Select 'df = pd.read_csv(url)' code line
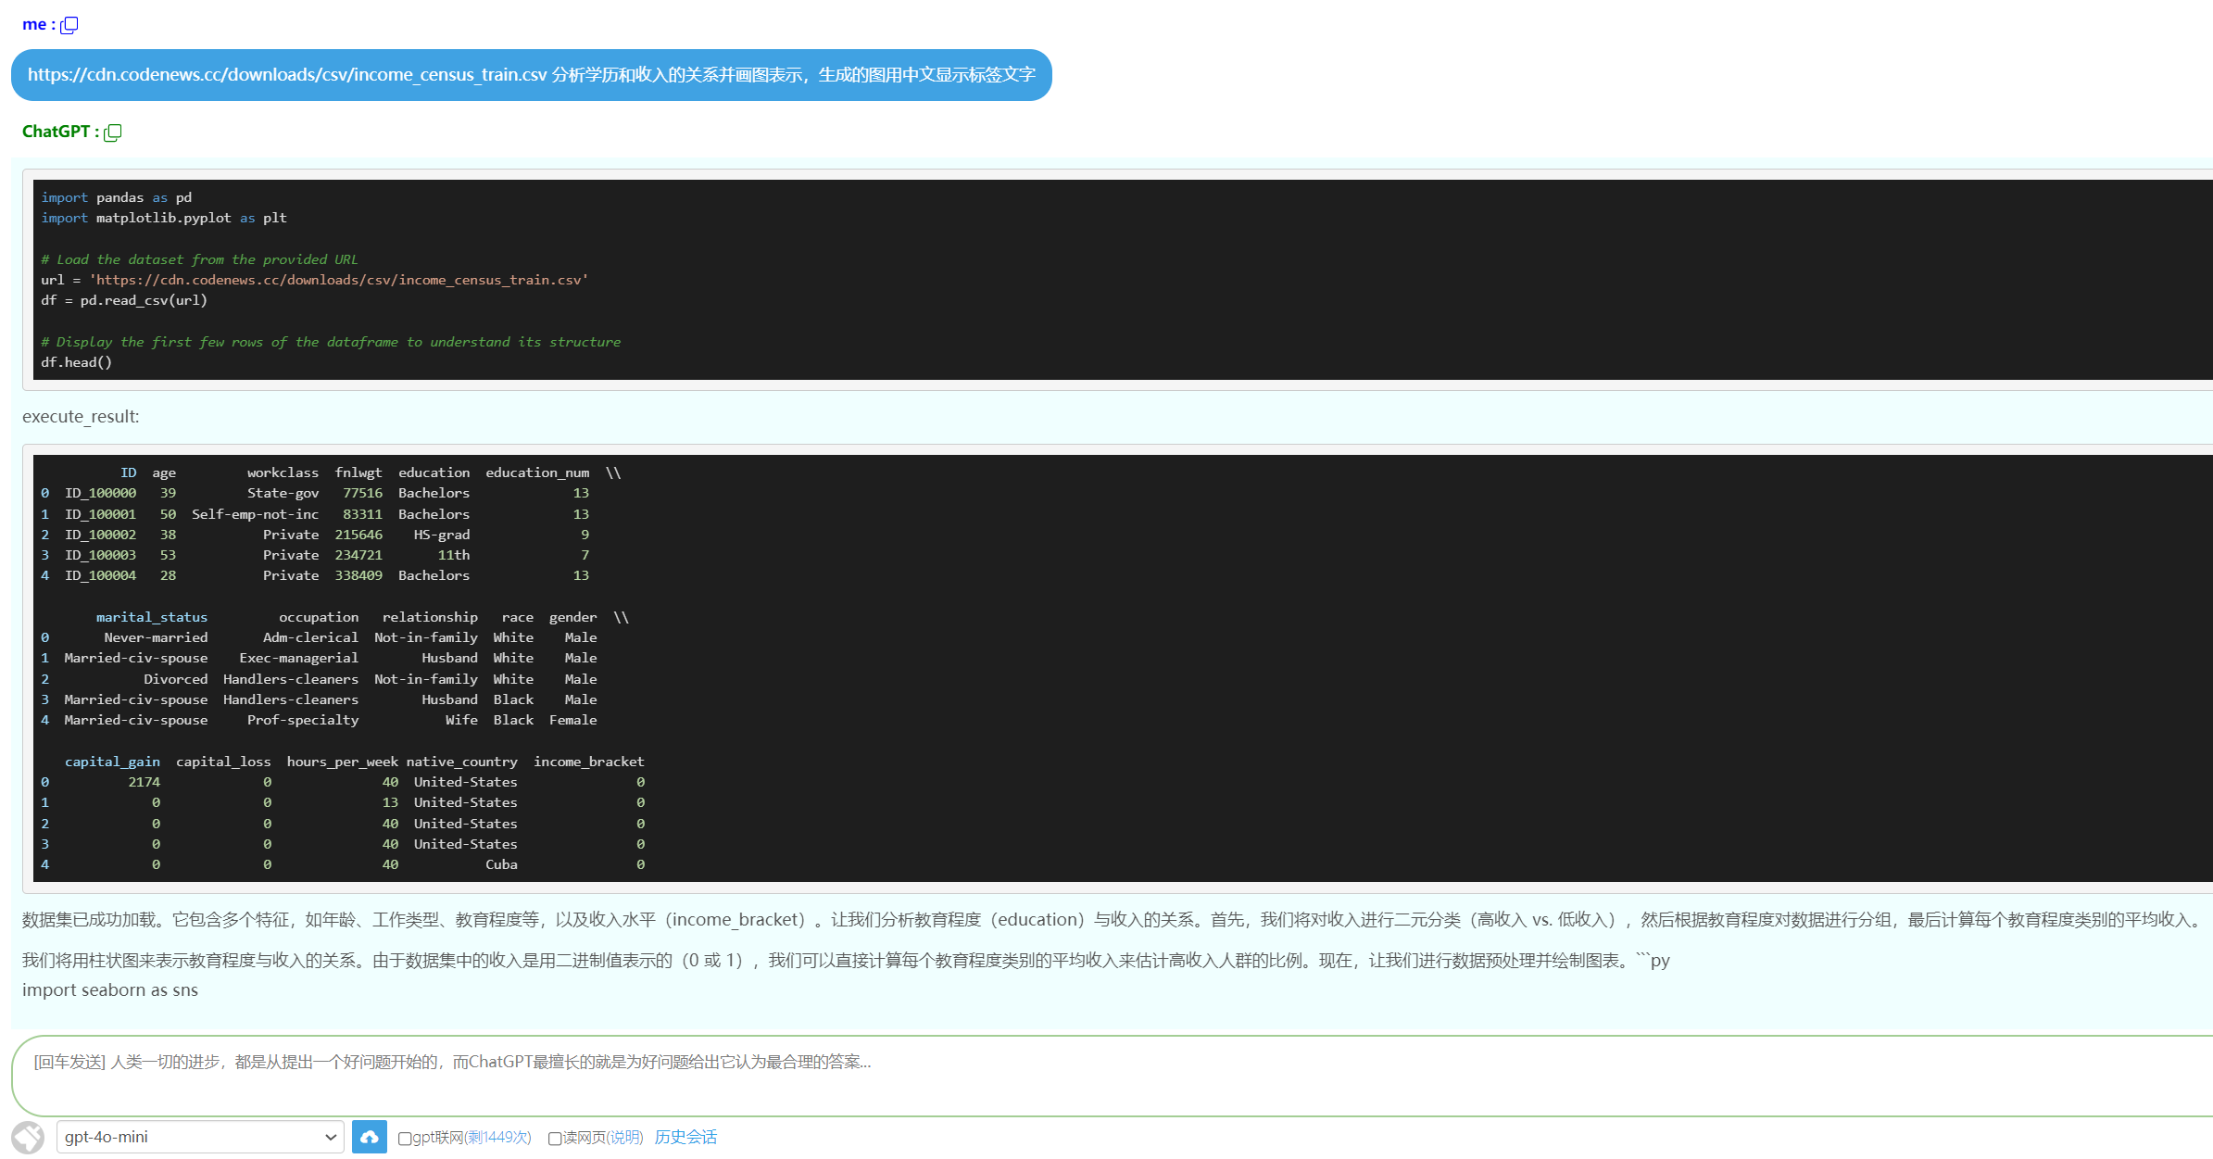The height and width of the screenshot is (1159, 2213). point(124,300)
